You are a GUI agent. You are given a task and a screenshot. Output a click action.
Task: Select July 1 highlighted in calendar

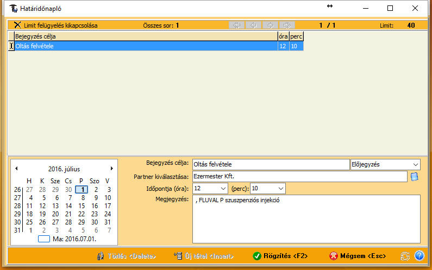pos(82,189)
